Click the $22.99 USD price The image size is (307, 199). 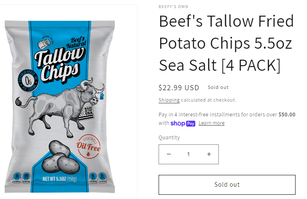179,88
